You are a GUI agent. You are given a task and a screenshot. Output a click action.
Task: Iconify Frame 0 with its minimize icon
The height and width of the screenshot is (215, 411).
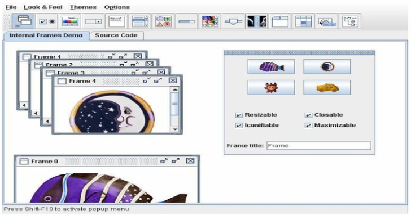pyautogui.click(x=164, y=160)
